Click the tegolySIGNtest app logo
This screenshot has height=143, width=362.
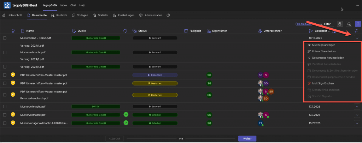click(7, 5)
